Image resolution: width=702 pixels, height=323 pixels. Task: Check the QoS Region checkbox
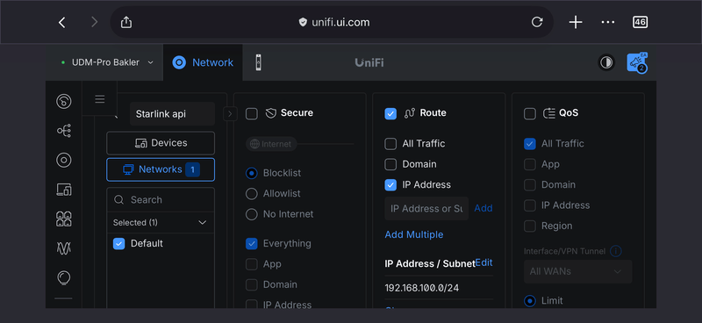tap(530, 226)
